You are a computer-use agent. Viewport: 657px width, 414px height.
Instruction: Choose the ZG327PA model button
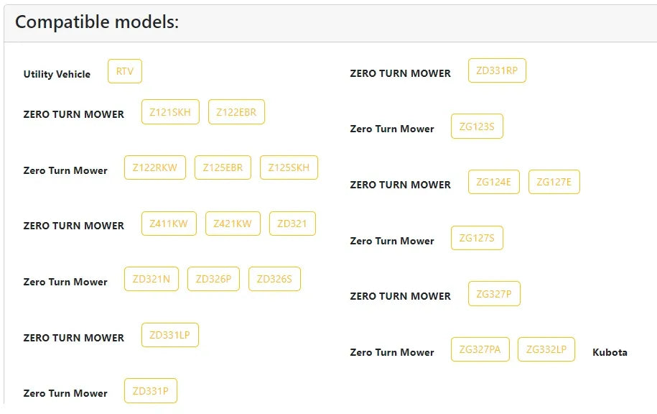480,349
